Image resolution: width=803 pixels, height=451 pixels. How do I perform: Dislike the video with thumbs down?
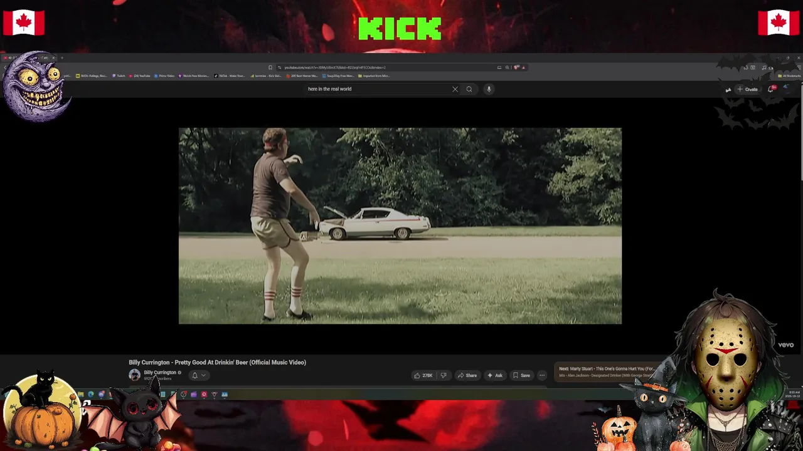coord(444,375)
